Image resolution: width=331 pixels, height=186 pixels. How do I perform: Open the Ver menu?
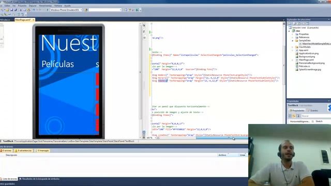(x=14, y=6)
